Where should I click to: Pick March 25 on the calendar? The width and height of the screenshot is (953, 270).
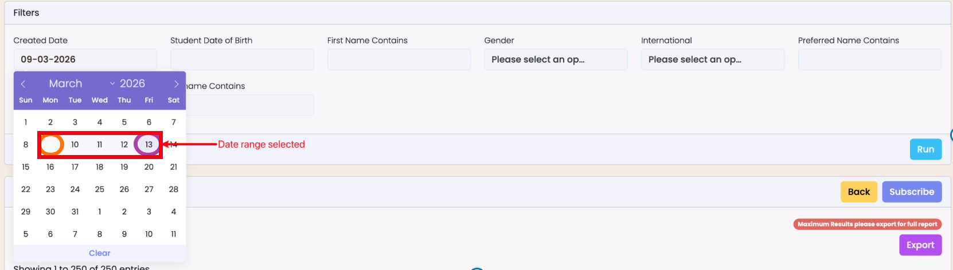coord(100,189)
